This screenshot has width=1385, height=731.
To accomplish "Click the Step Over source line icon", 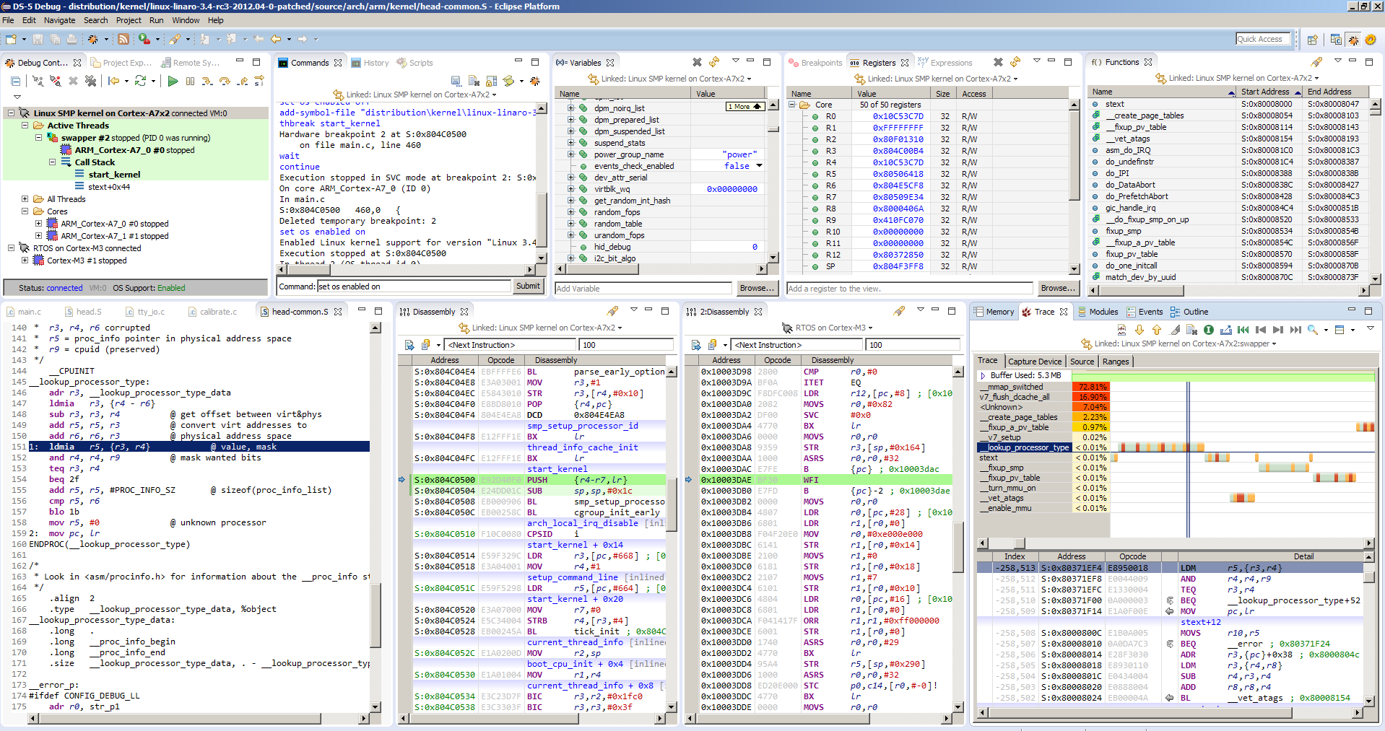I will click(x=225, y=82).
